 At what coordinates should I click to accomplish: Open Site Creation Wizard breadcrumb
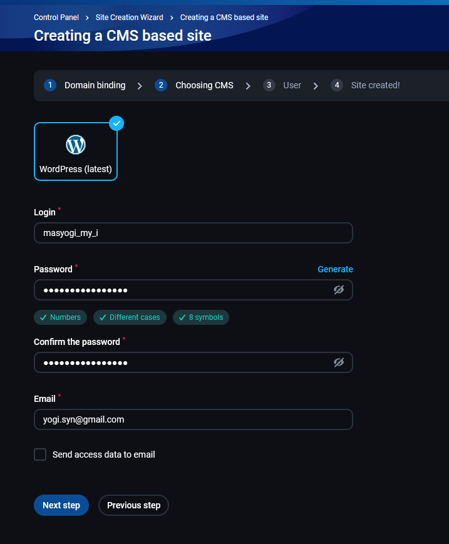[x=129, y=18]
